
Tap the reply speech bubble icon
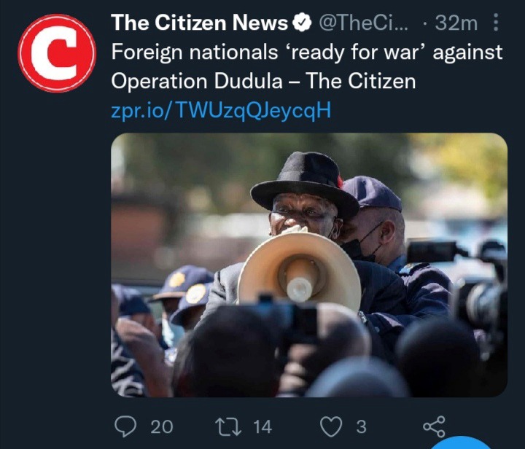pyautogui.click(x=125, y=426)
